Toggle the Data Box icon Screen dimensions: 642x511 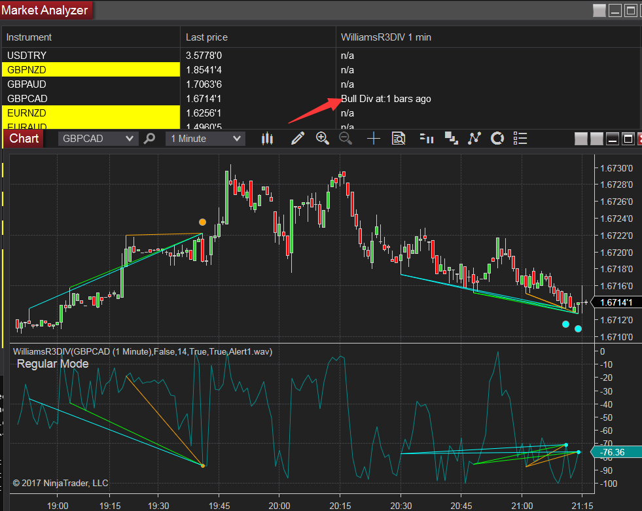tap(399, 139)
